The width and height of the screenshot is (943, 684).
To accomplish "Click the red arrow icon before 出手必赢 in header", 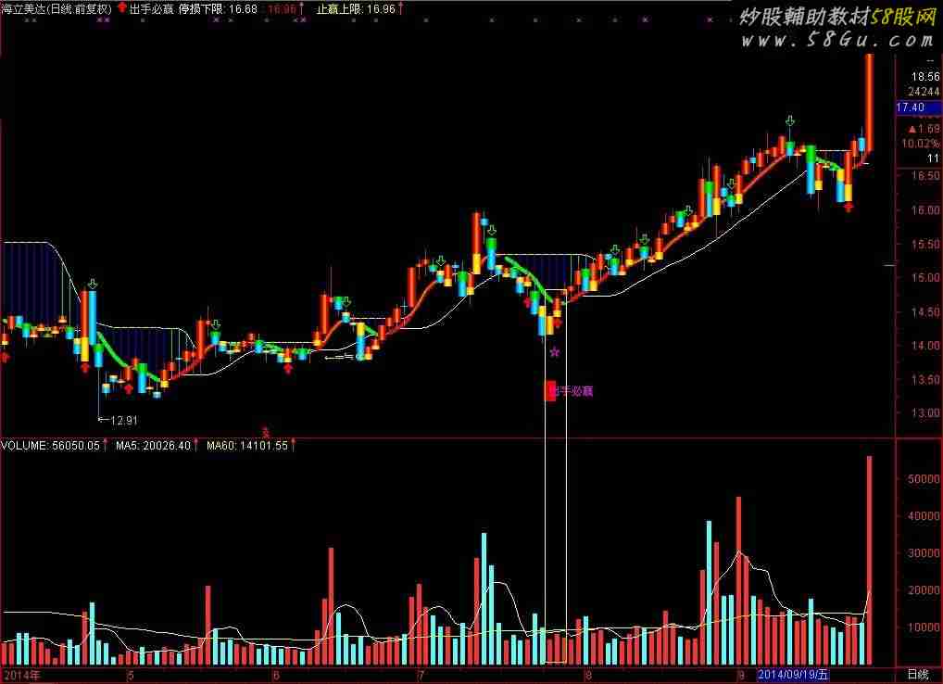I will [x=122, y=8].
